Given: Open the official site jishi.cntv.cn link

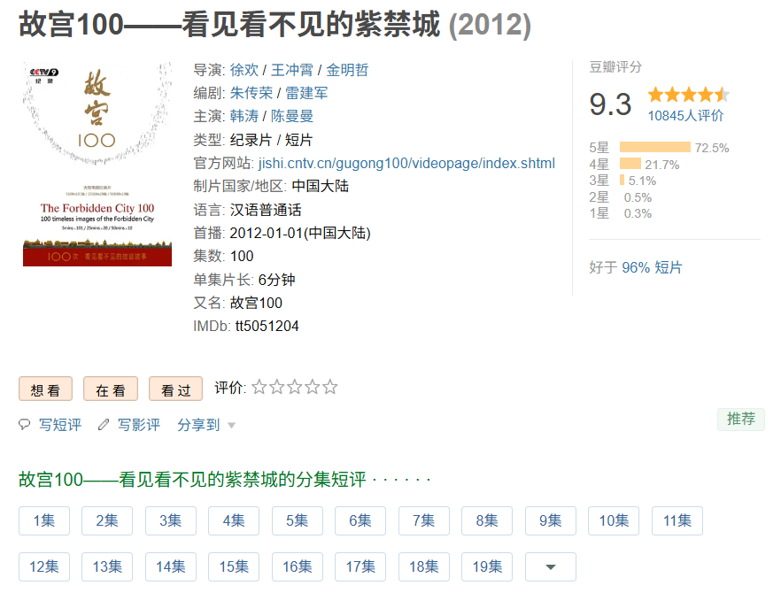Looking at the screenshot, I should tap(406, 163).
